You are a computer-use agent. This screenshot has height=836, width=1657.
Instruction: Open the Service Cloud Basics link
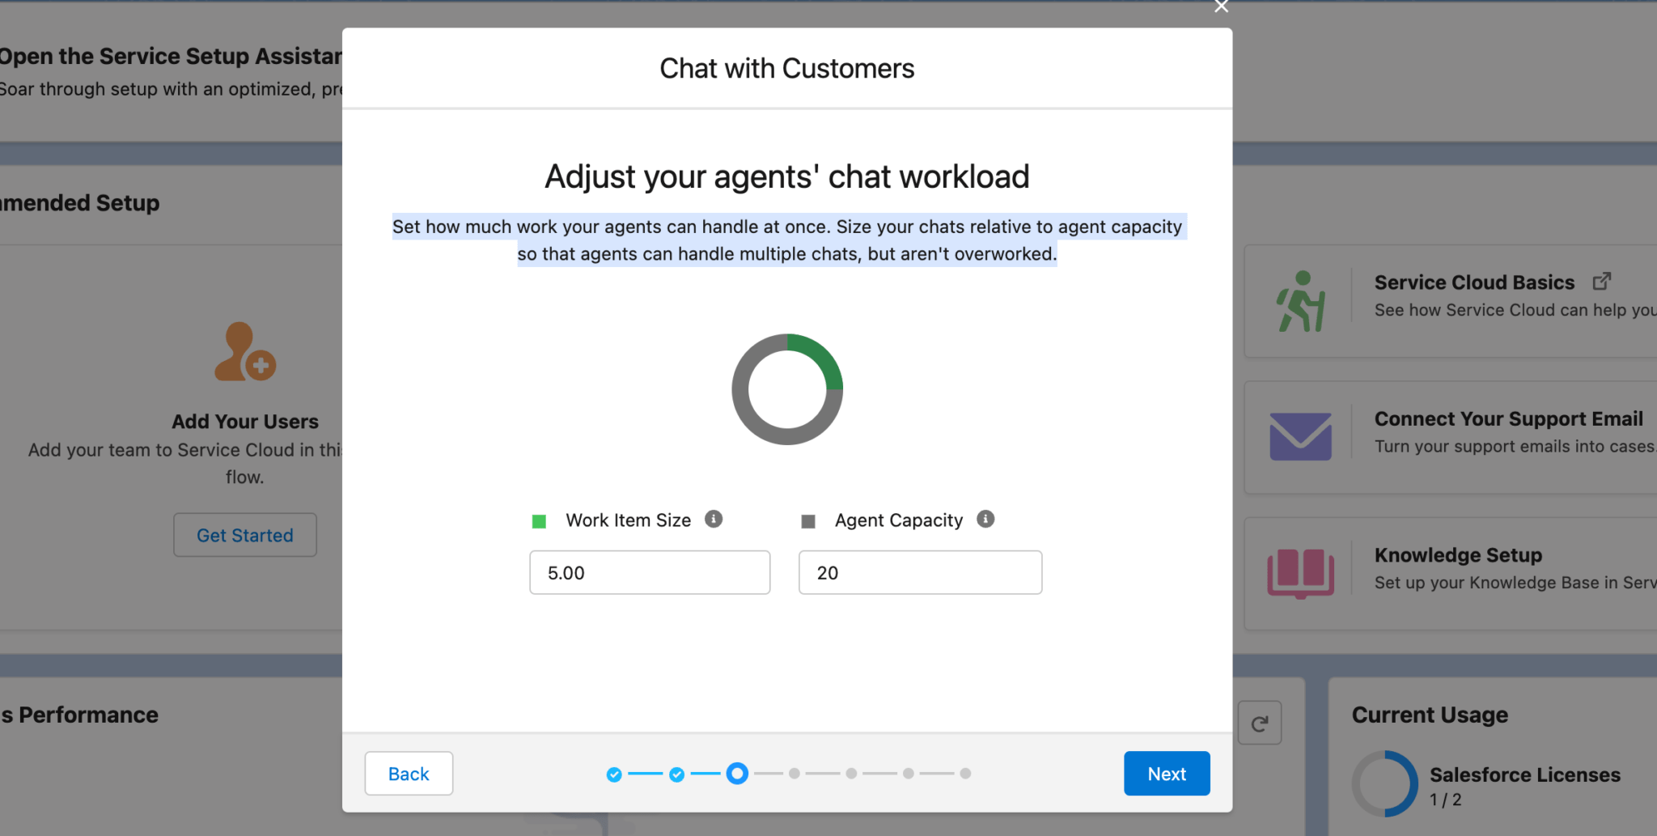[1473, 282]
